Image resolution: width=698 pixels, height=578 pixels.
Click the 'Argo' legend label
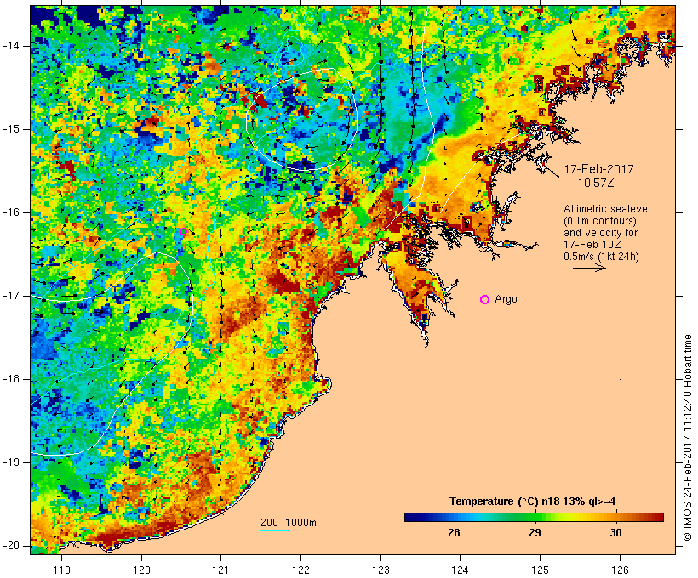pyautogui.click(x=506, y=299)
